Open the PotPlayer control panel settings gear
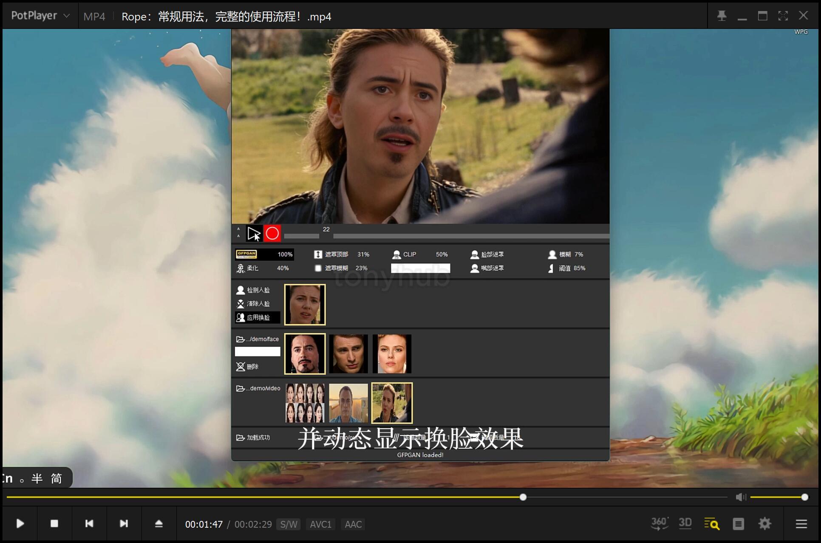821x543 pixels. (765, 523)
